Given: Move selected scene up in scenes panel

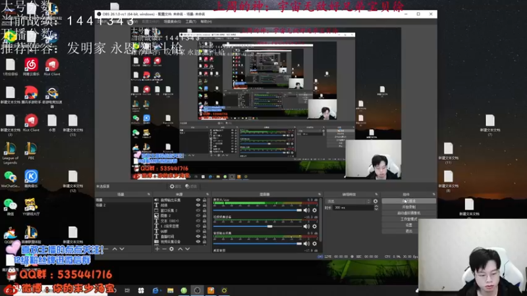Looking at the screenshot, I should 115,249.
